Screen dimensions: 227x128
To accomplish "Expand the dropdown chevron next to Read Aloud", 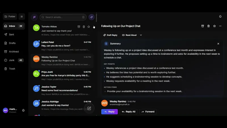I will 141,35.
